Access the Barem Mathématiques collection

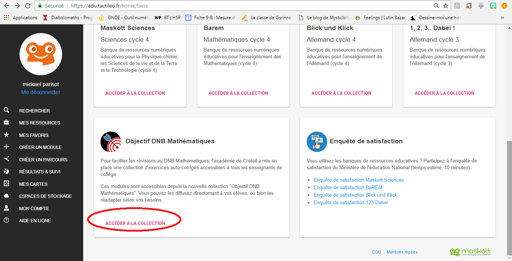pos(238,93)
